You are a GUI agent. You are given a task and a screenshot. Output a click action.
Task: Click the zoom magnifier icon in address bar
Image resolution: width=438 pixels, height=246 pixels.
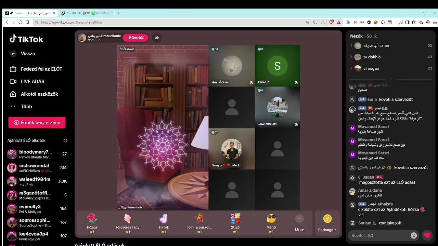[x=315, y=22]
